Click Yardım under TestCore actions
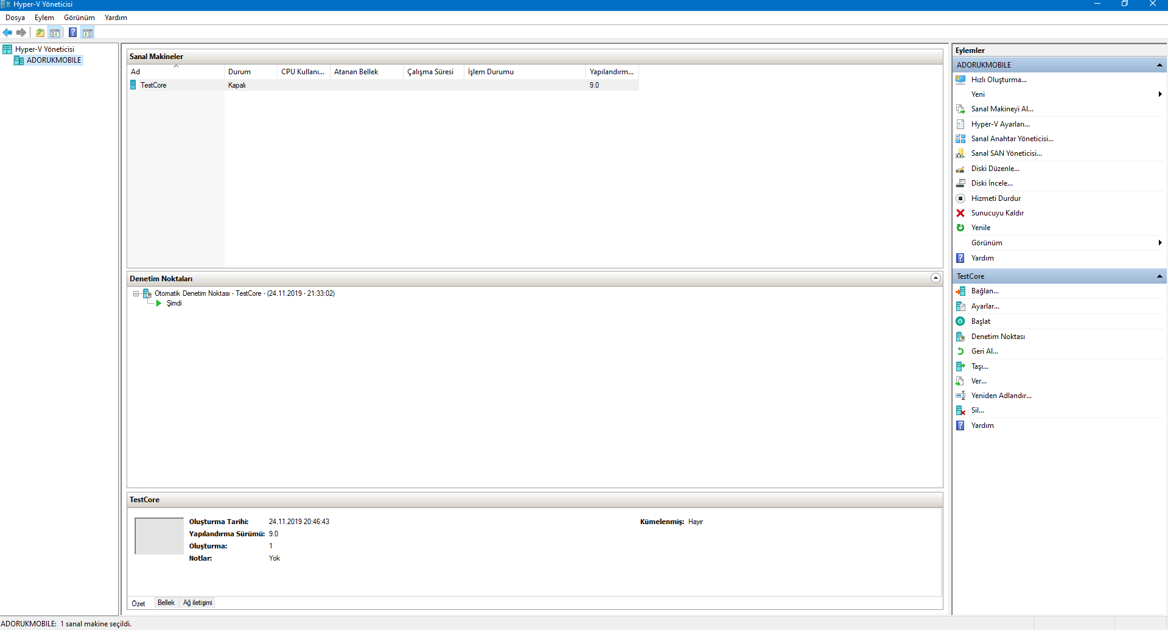Screen dimensions: 1168x630 pos(982,425)
